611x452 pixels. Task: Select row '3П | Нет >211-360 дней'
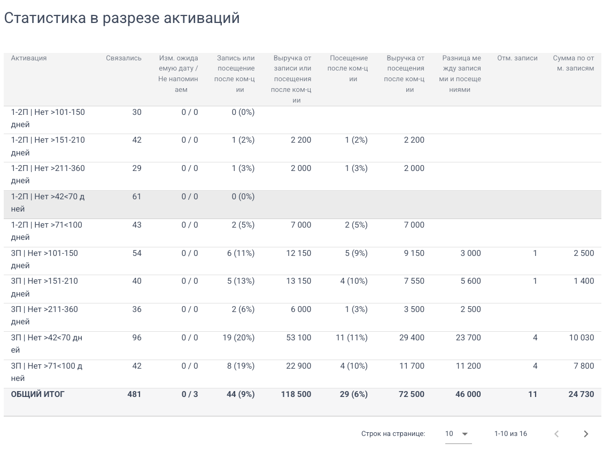pos(303,317)
